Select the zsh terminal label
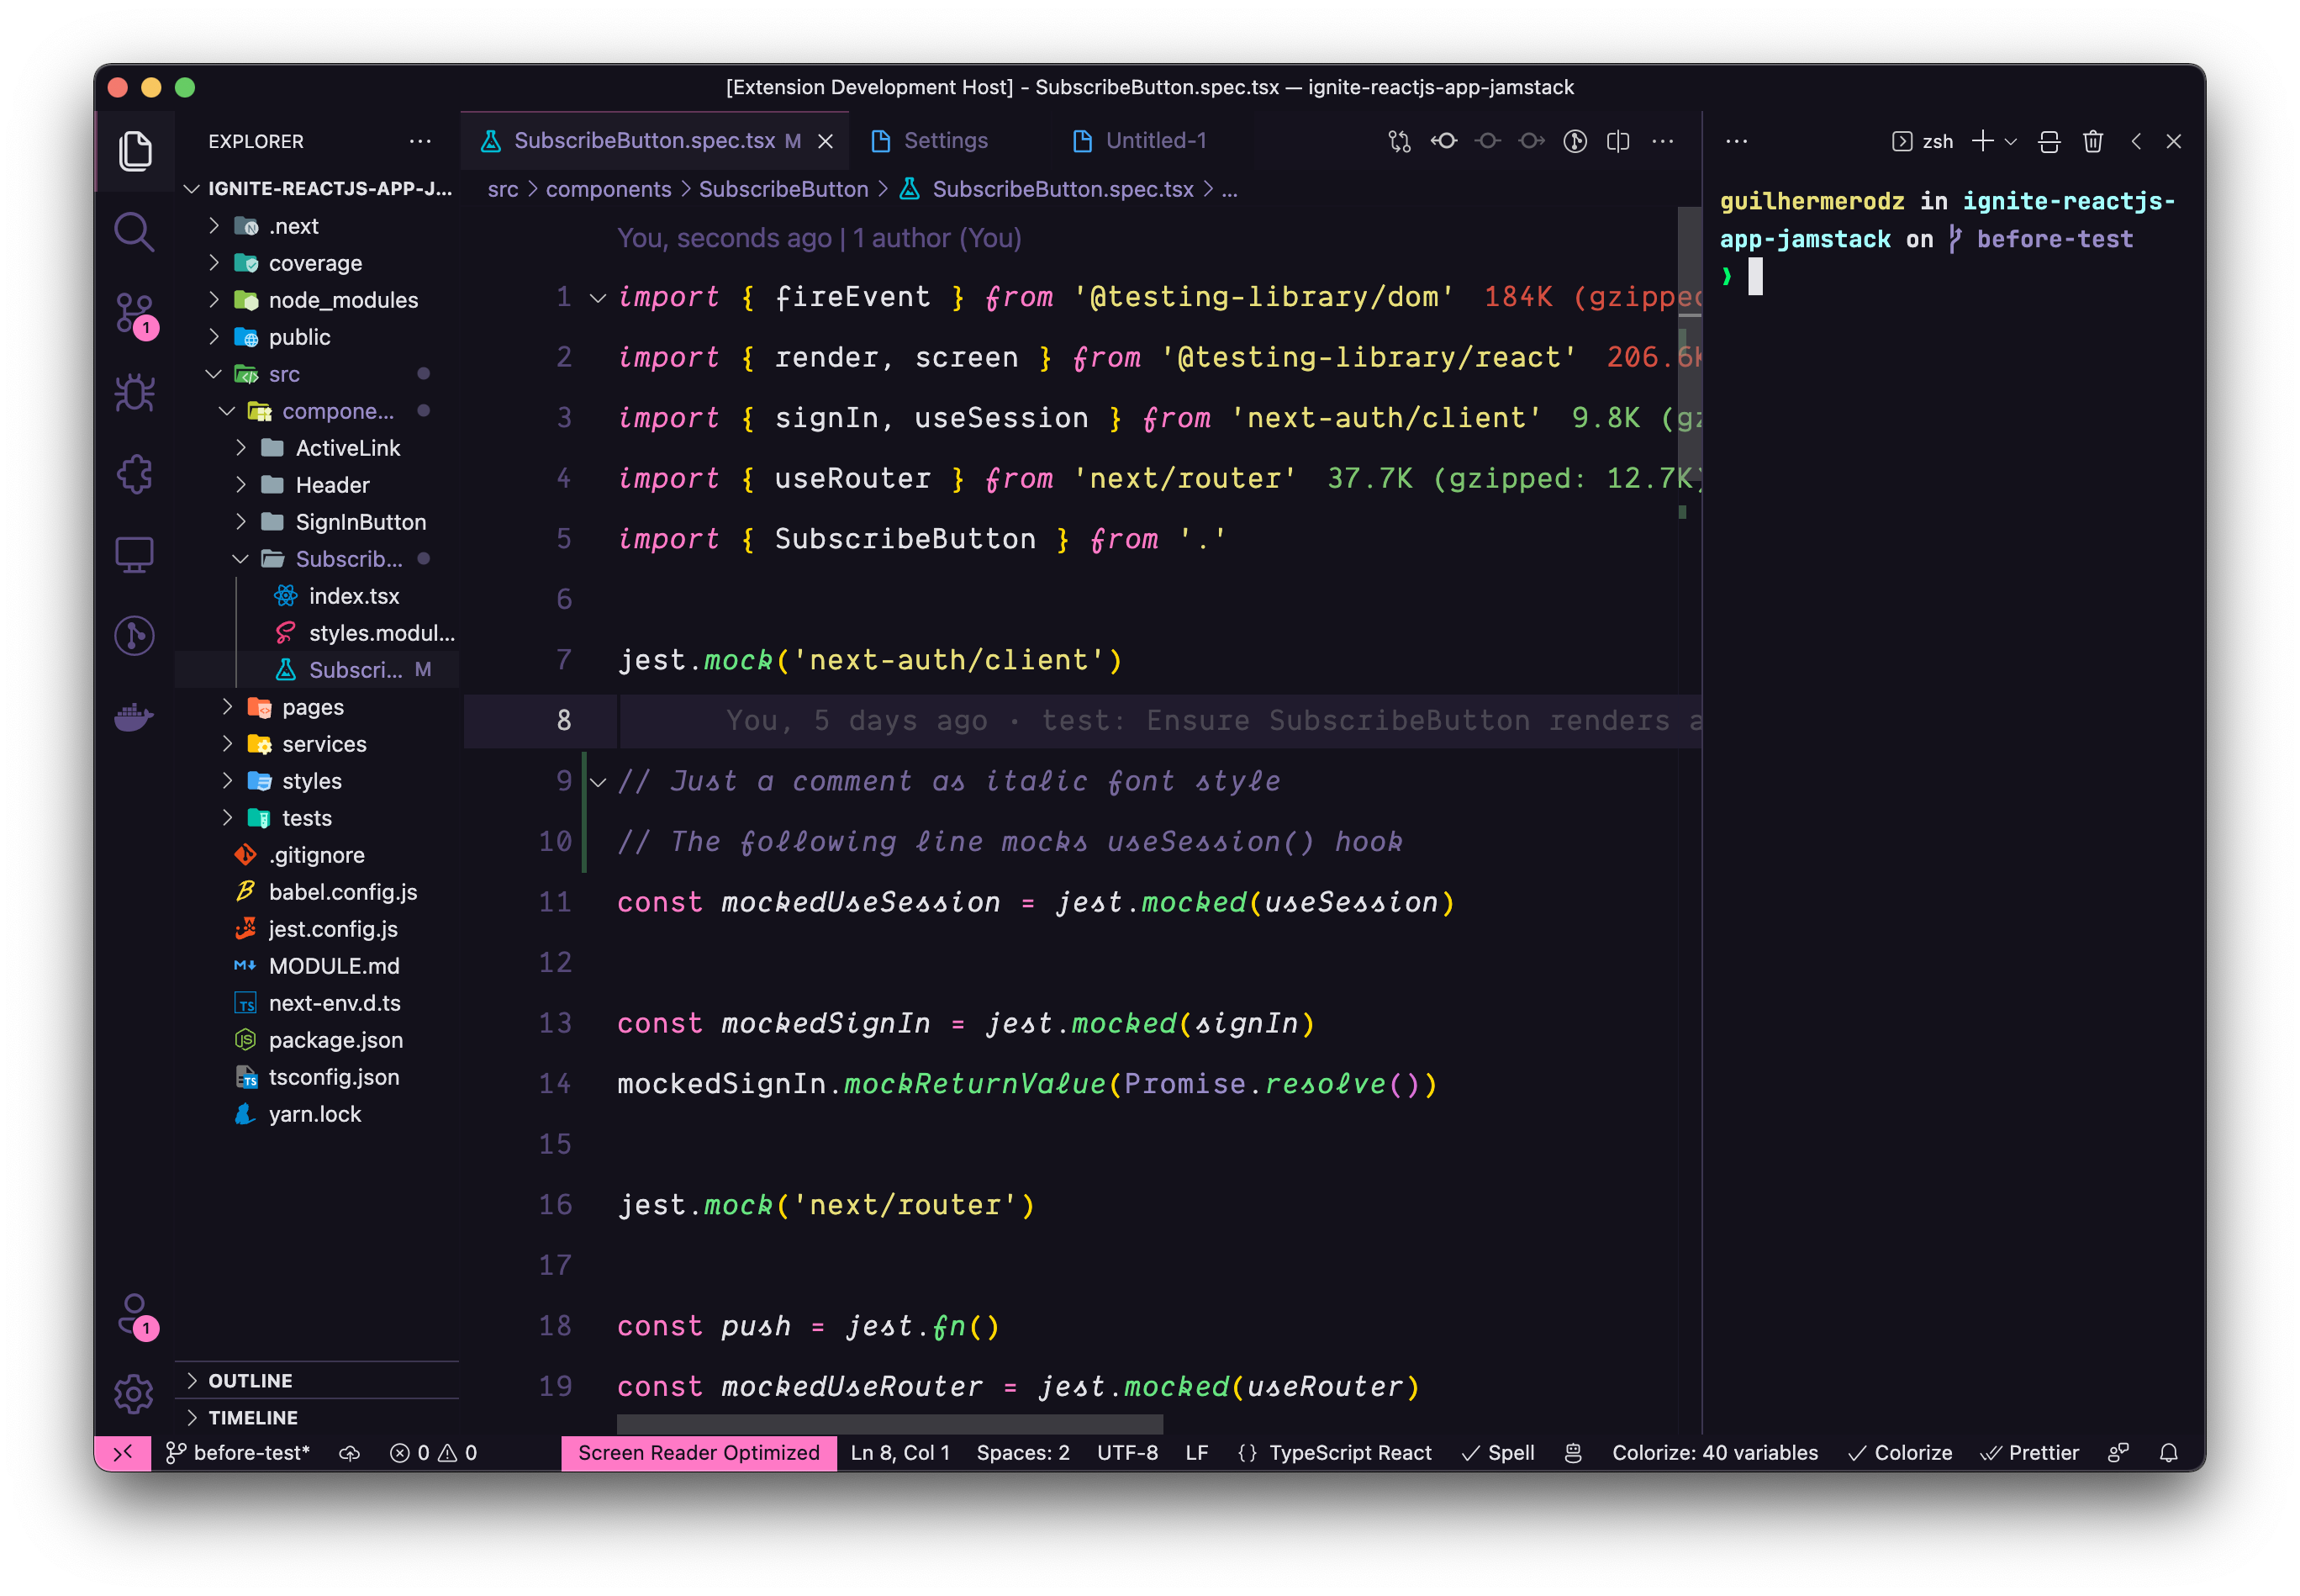The width and height of the screenshot is (2300, 1596). [1923, 141]
